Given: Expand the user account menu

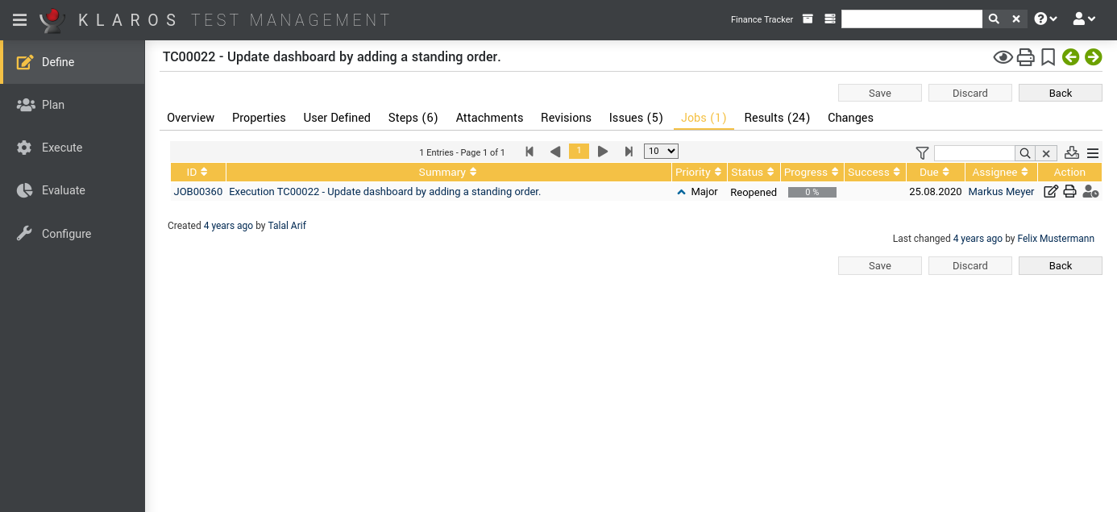Looking at the screenshot, I should (x=1085, y=19).
